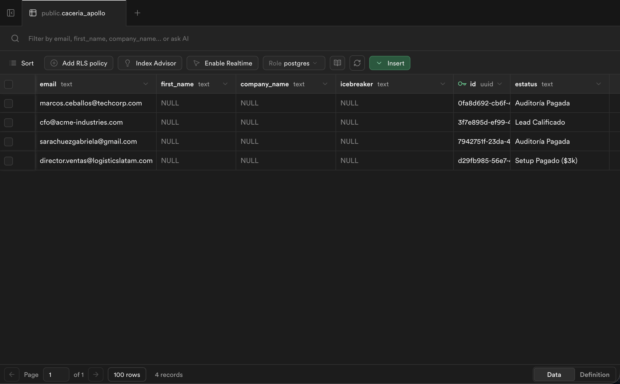The width and height of the screenshot is (620, 384).
Task: Open the Role postgres dropdown
Action: (294, 63)
